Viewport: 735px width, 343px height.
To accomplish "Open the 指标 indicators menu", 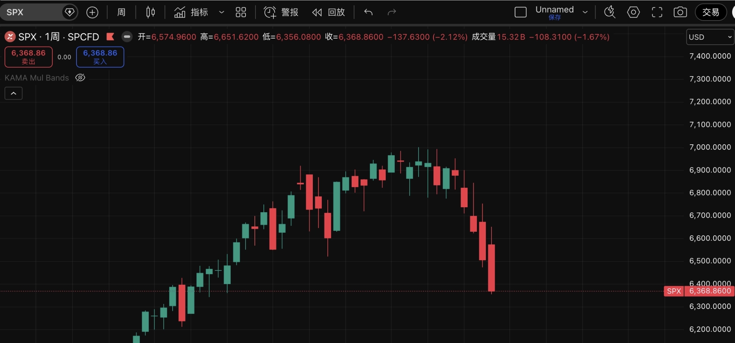I will pyautogui.click(x=192, y=12).
